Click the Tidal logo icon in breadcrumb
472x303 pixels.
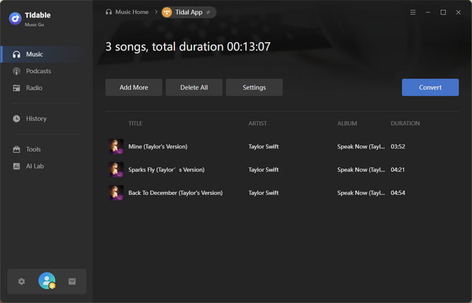(167, 12)
